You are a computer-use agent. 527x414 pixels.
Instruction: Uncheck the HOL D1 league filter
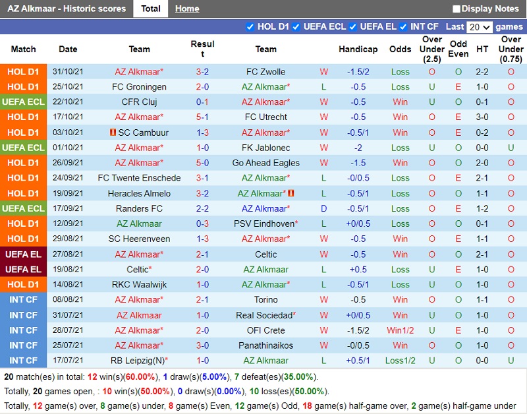click(x=250, y=27)
